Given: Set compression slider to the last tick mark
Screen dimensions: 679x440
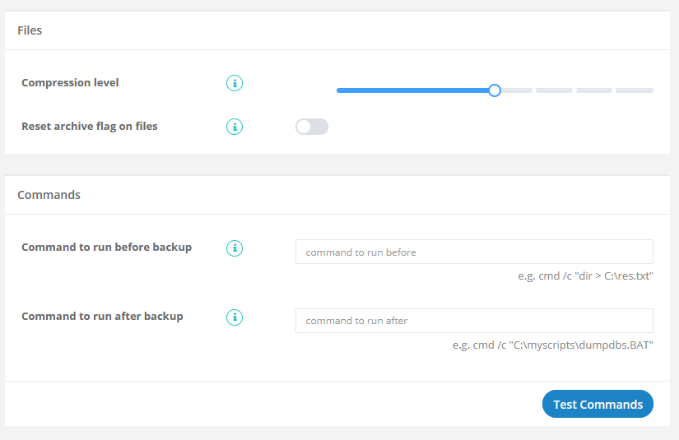Looking at the screenshot, I should pos(614,90).
